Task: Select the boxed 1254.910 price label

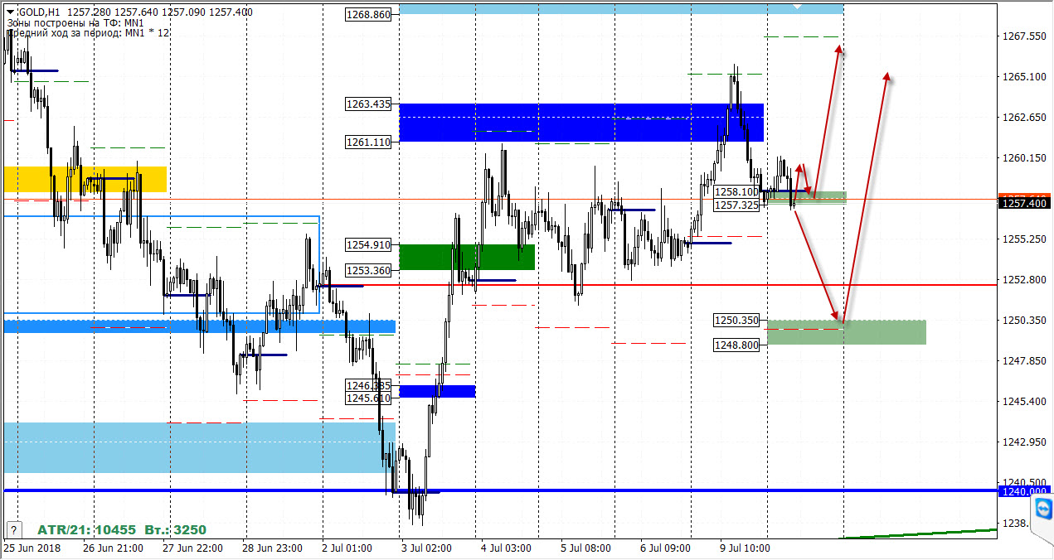Action: [x=368, y=245]
